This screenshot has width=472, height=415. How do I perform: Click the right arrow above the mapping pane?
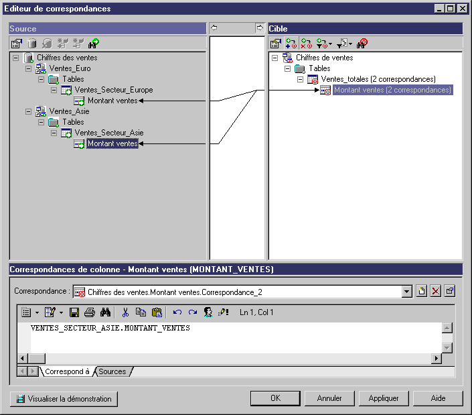point(260,28)
